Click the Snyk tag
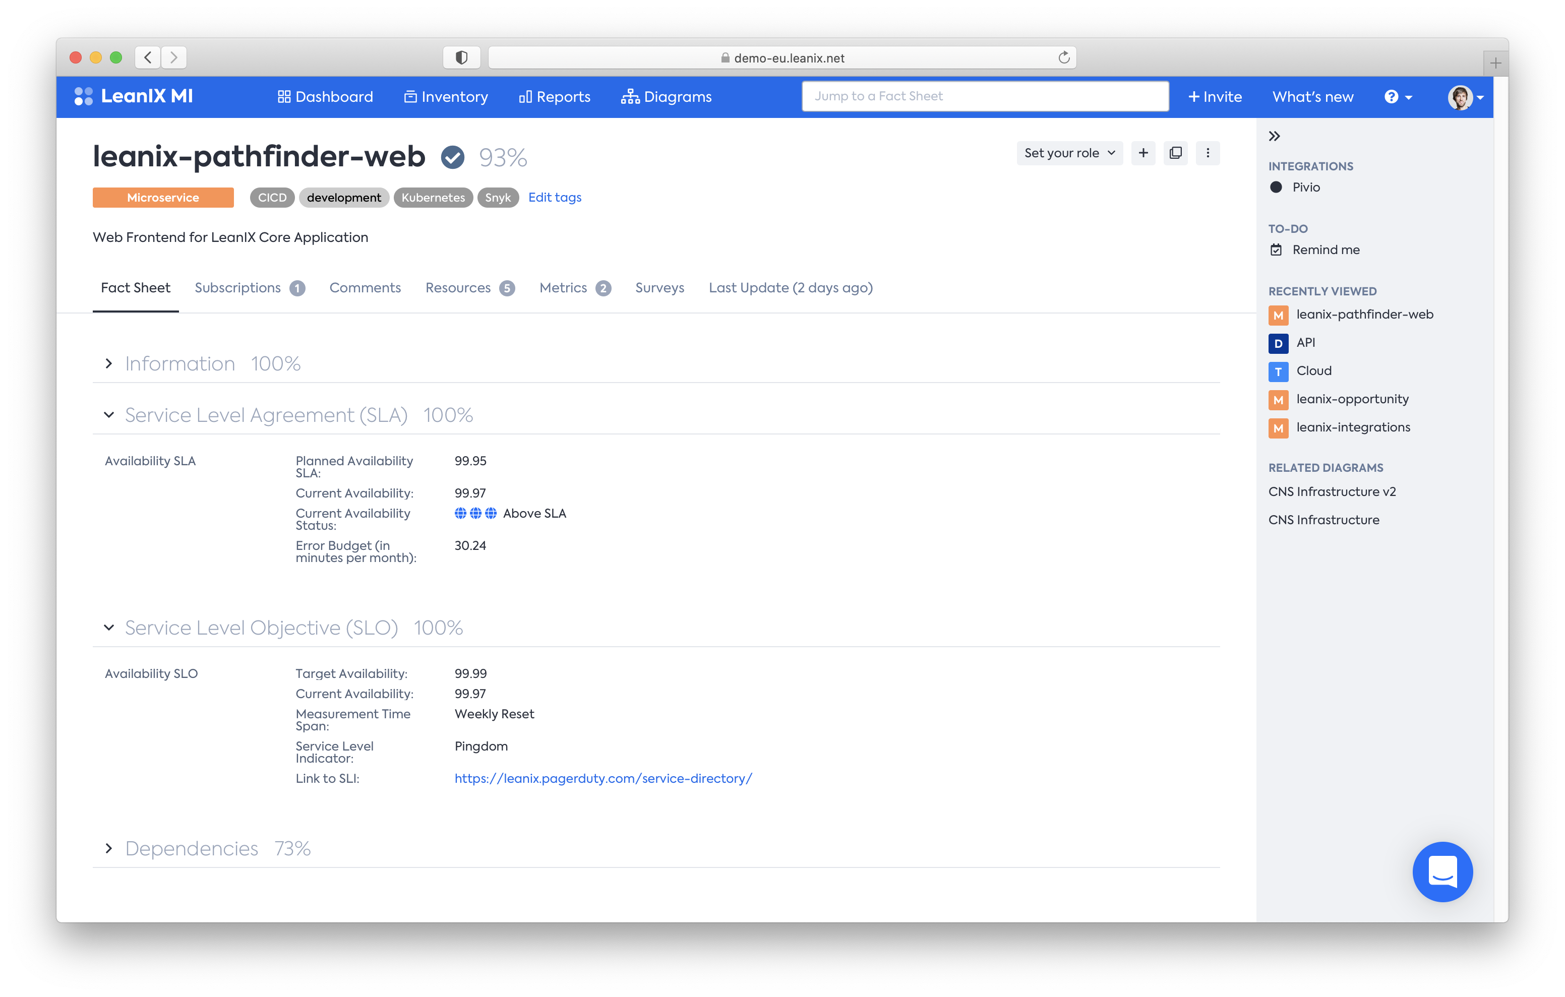 tap(498, 198)
